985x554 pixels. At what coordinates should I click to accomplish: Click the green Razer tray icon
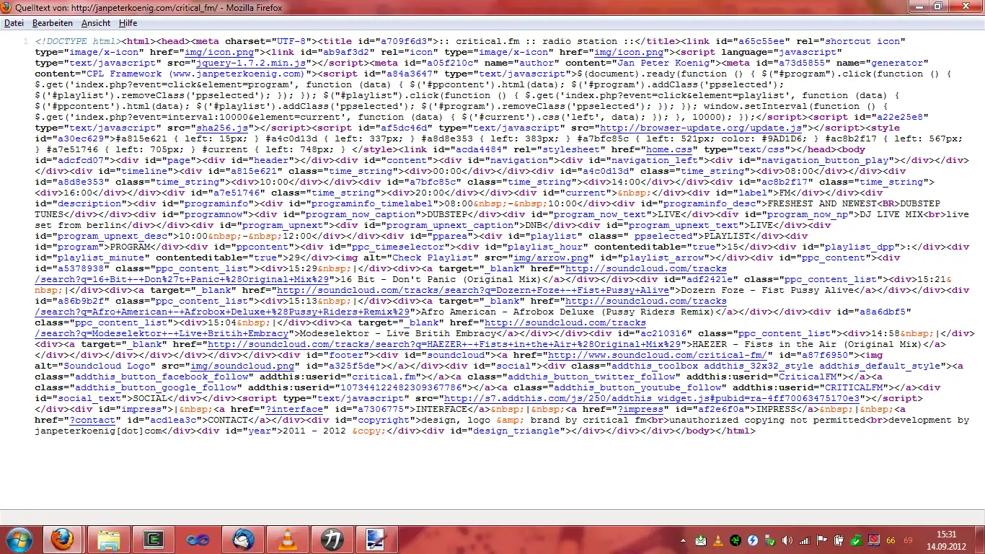click(736, 540)
